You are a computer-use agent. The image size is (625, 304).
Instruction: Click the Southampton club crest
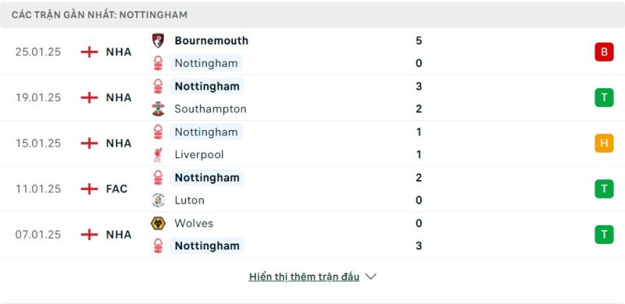point(159,108)
